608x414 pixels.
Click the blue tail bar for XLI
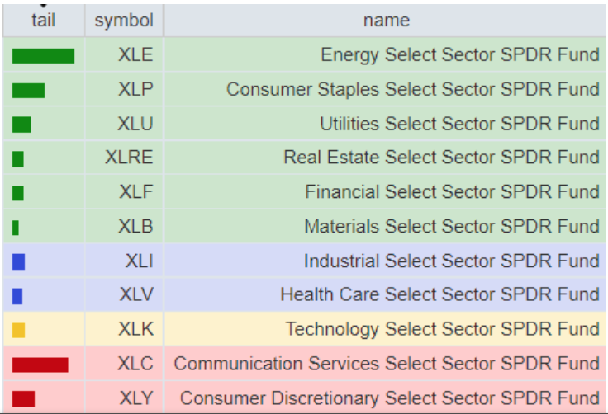coord(19,261)
